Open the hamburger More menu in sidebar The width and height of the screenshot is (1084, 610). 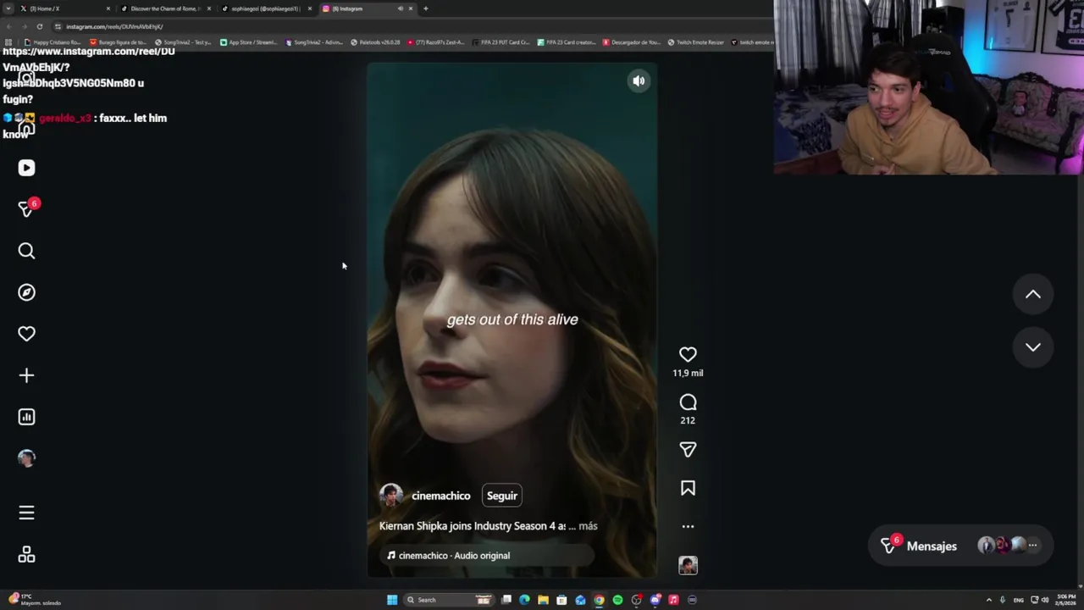(x=26, y=513)
